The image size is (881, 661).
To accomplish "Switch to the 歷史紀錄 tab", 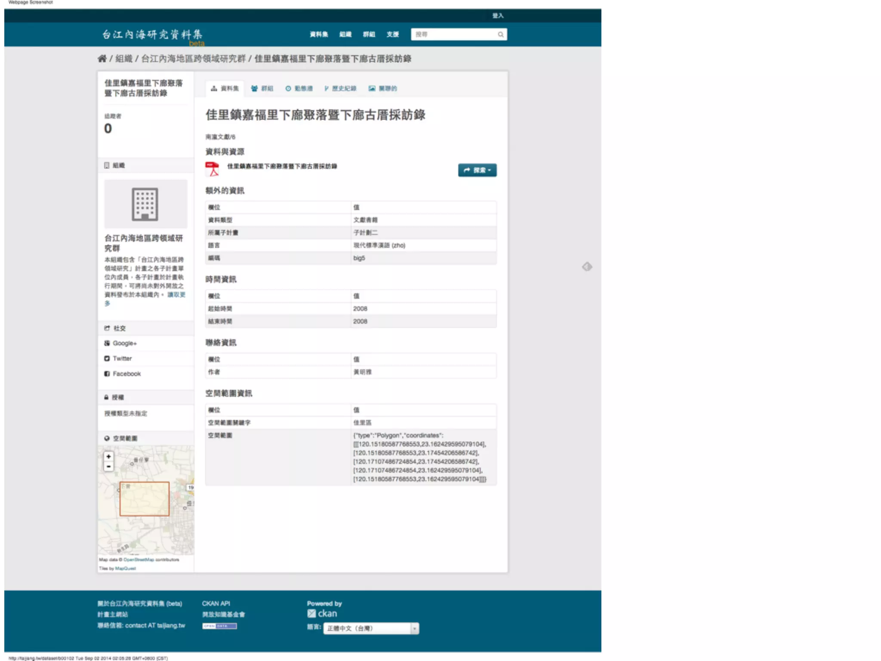I will (340, 89).
